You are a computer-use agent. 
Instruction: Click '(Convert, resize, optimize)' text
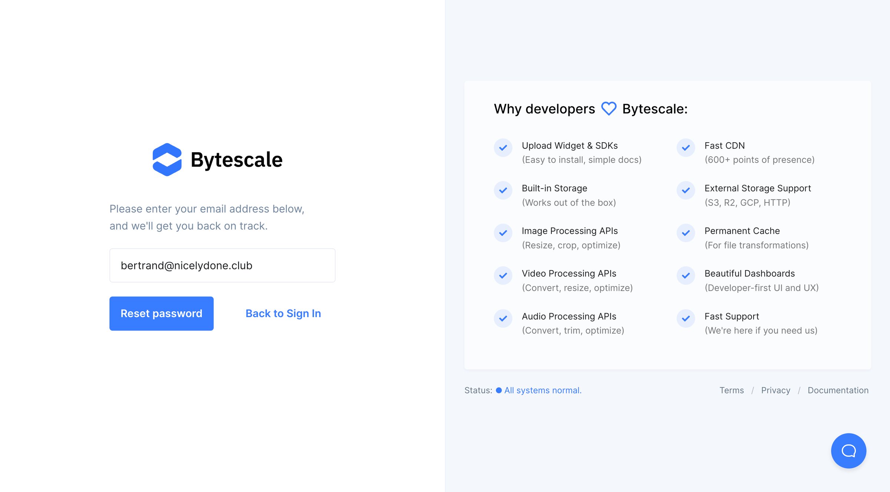click(x=577, y=288)
